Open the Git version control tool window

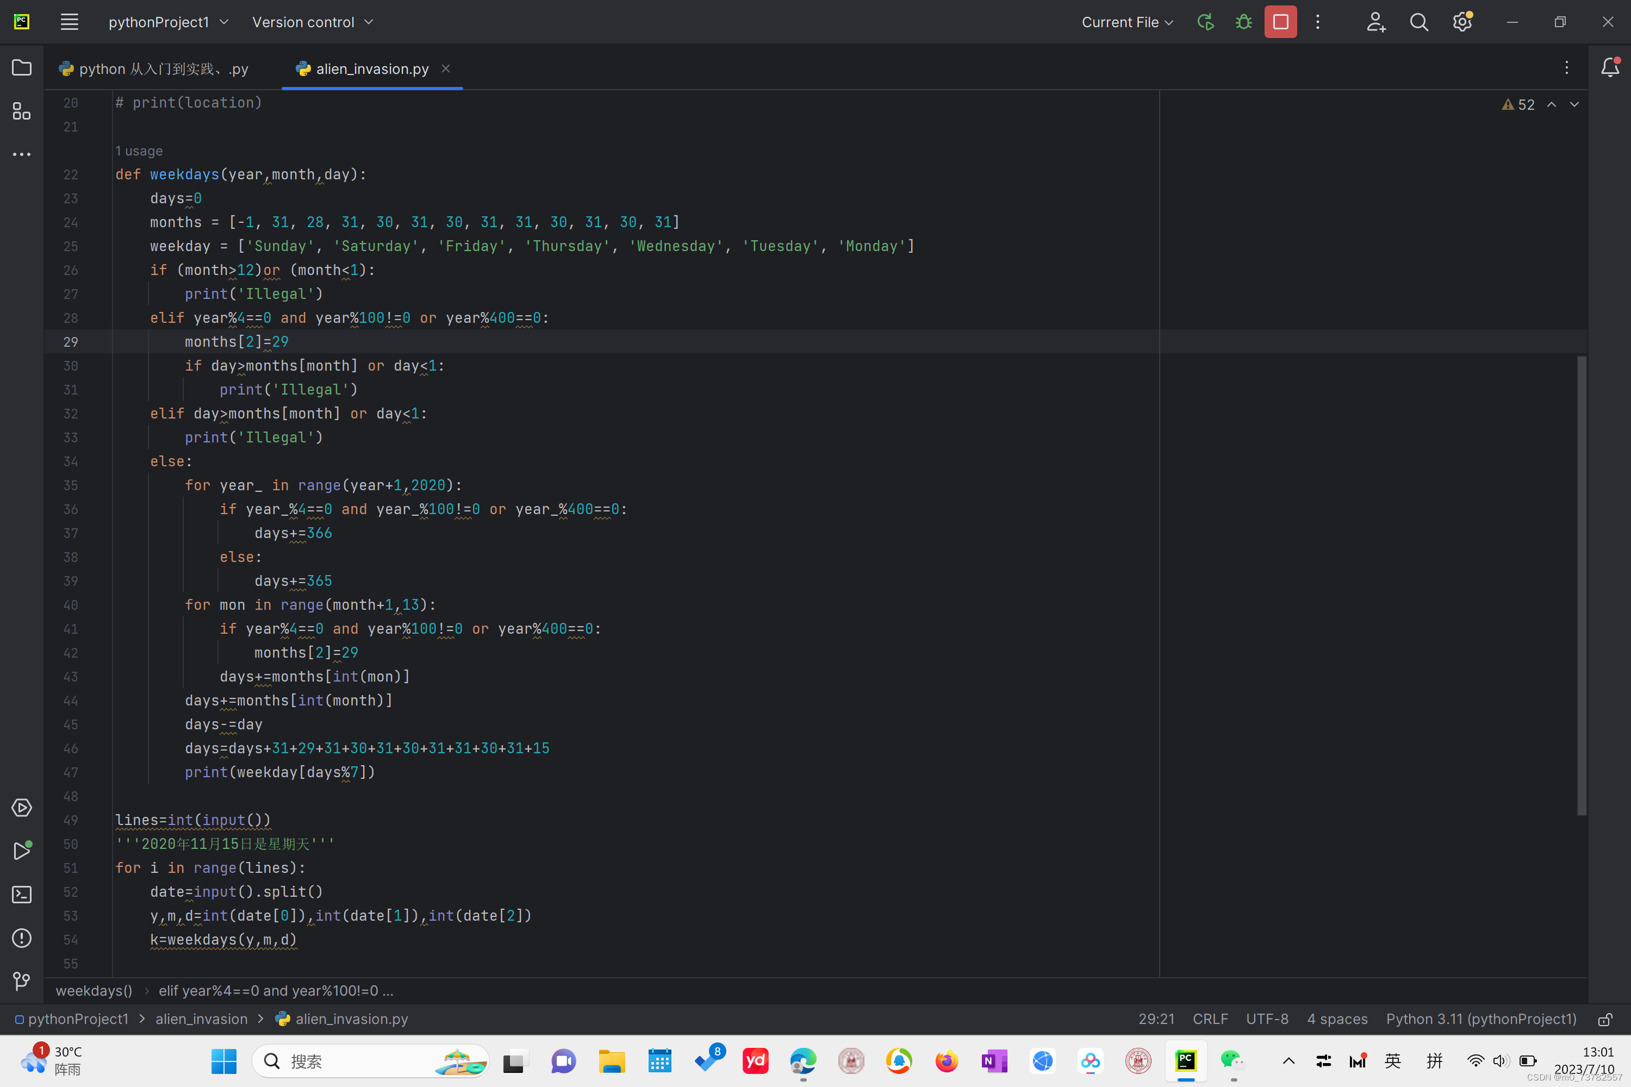coord(22,981)
